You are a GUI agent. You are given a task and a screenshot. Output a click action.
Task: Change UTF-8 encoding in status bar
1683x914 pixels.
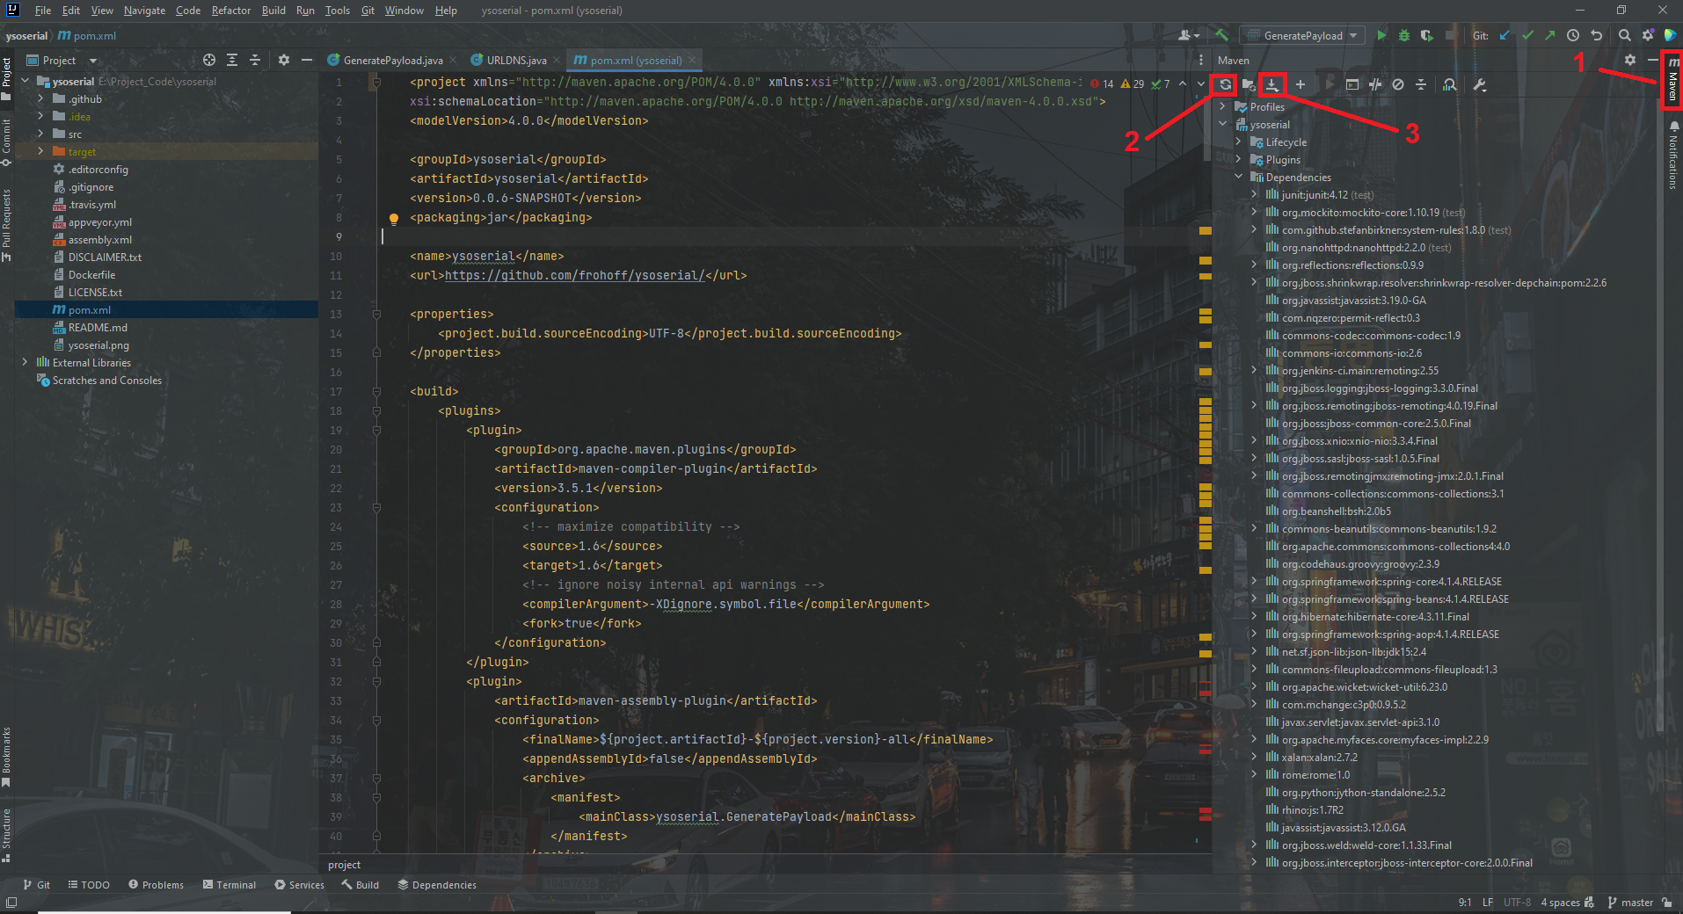click(x=1517, y=902)
